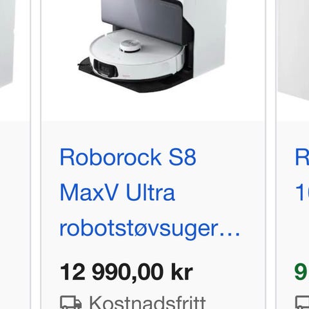Click the round LiDAR turret on the vacuum
The height and width of the screenshot is (309, 309).
[x=129, y=46]
